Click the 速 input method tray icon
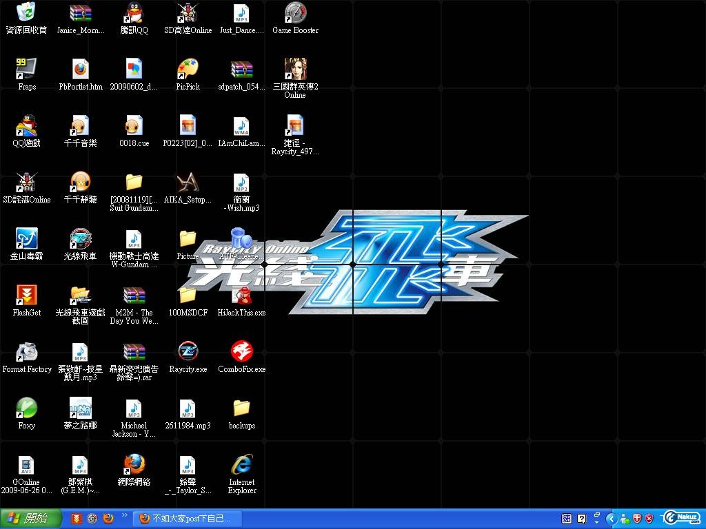This screenshot has width=706, height=529. (x=567, y=519)
